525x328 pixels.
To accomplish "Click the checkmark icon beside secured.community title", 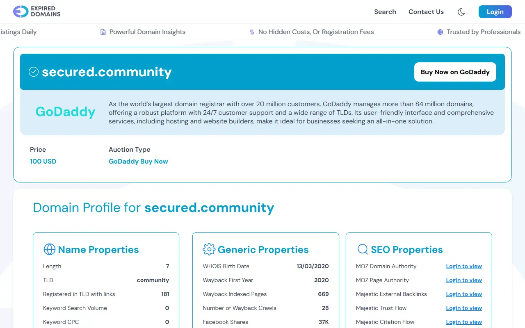I will [x=34, y=72].
